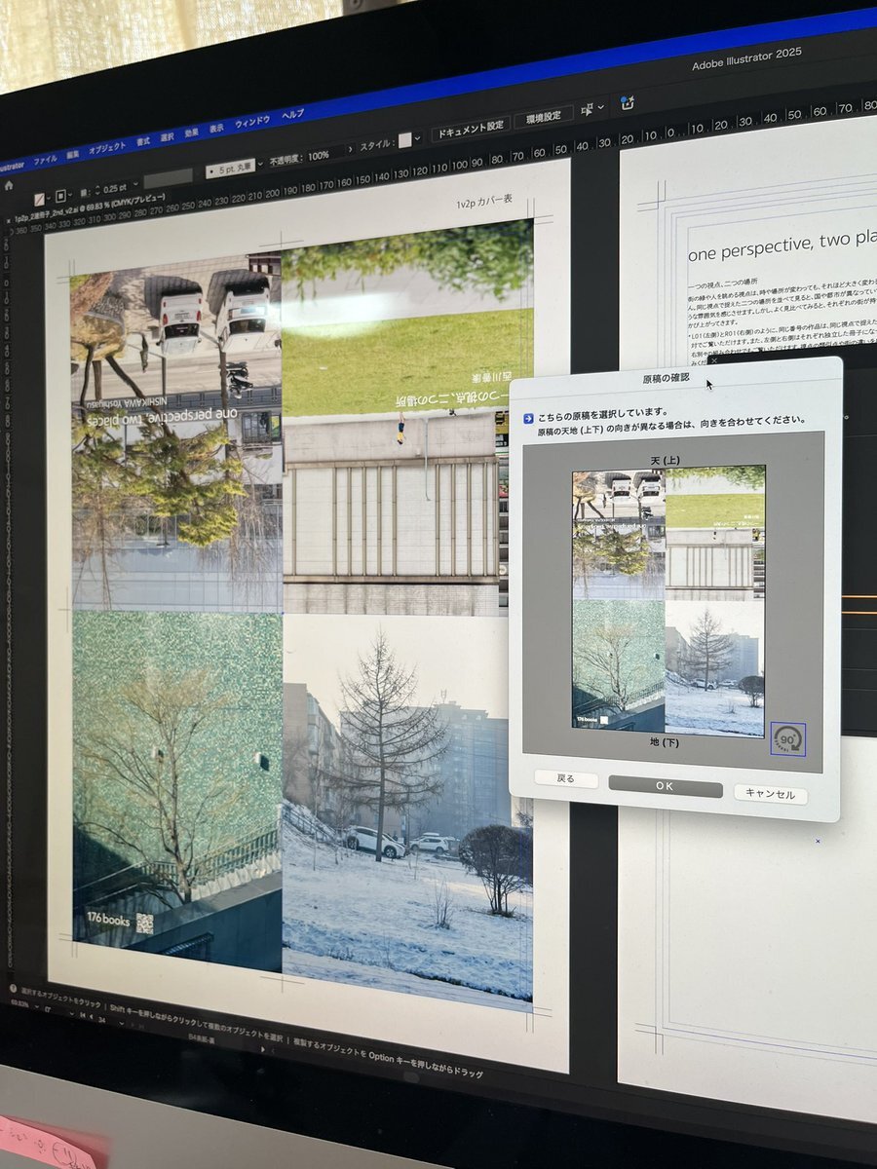The height and width of the screenshot is (1169, 877).
Task: Click the キャンセル button in the dialog
Action: pos(771,794)
